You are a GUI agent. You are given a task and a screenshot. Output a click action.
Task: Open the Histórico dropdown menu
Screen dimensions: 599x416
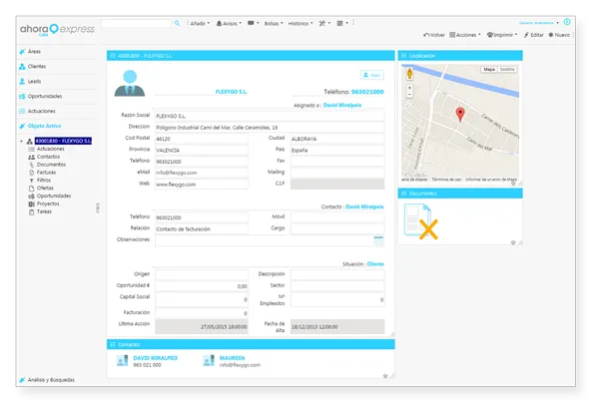click(300, 23)
